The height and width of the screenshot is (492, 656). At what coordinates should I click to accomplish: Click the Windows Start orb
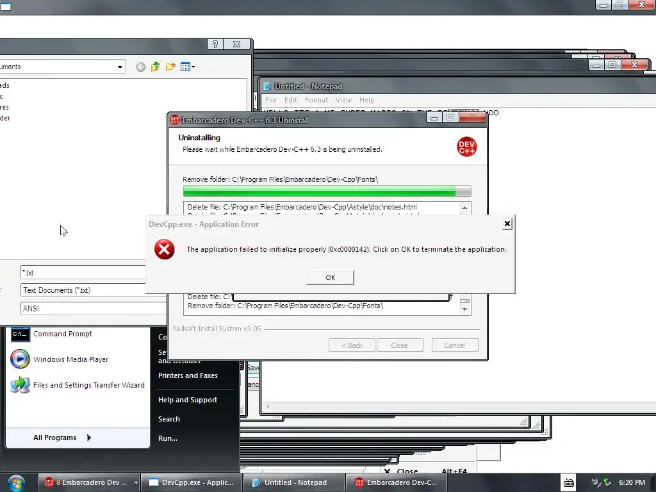(16, 483)
